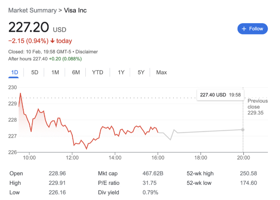Viewport: 280px width, 200px height.
Task: Click the 227.20 price value
Action: [x=29, y=27]
